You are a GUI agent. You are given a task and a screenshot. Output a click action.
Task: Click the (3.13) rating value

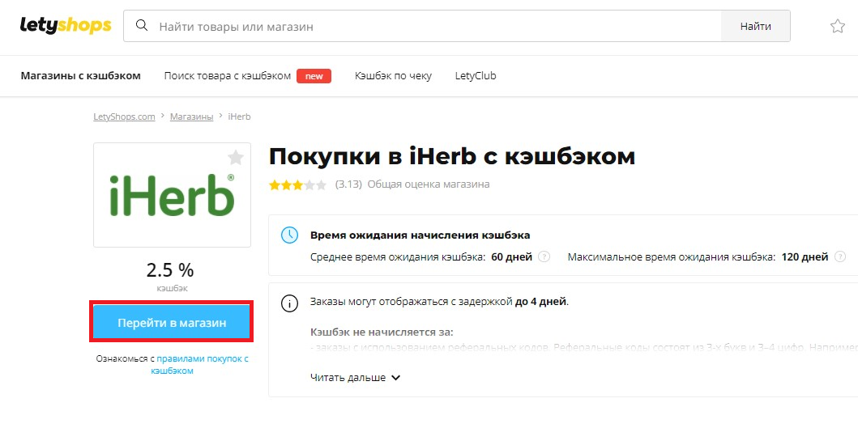click(348, 184)
